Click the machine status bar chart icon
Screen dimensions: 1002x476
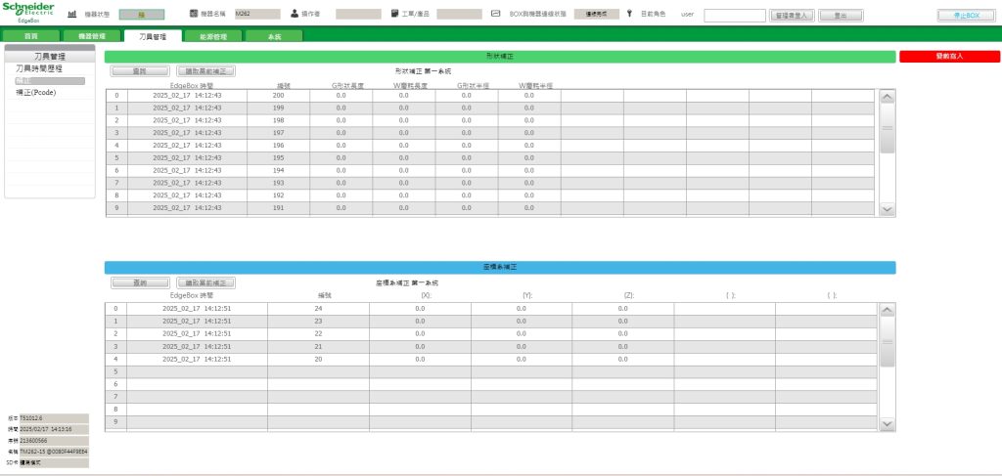click(x=72, y=14)
